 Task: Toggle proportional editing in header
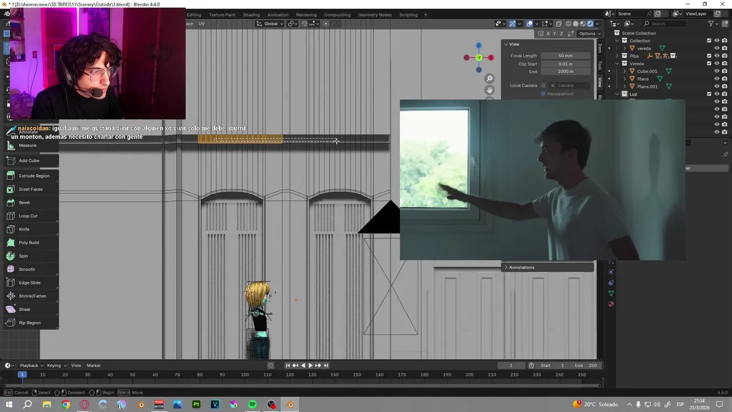pyautogui.click(x=326, y=23)
